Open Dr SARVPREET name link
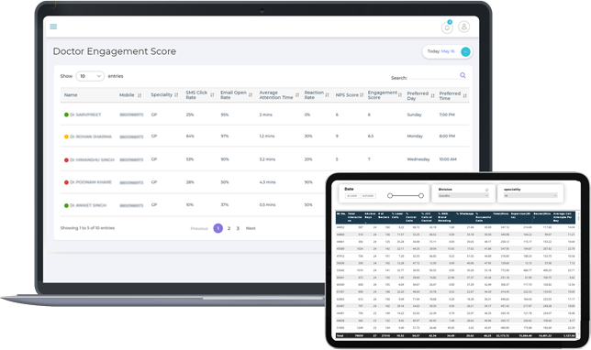 tap(85, 115)
